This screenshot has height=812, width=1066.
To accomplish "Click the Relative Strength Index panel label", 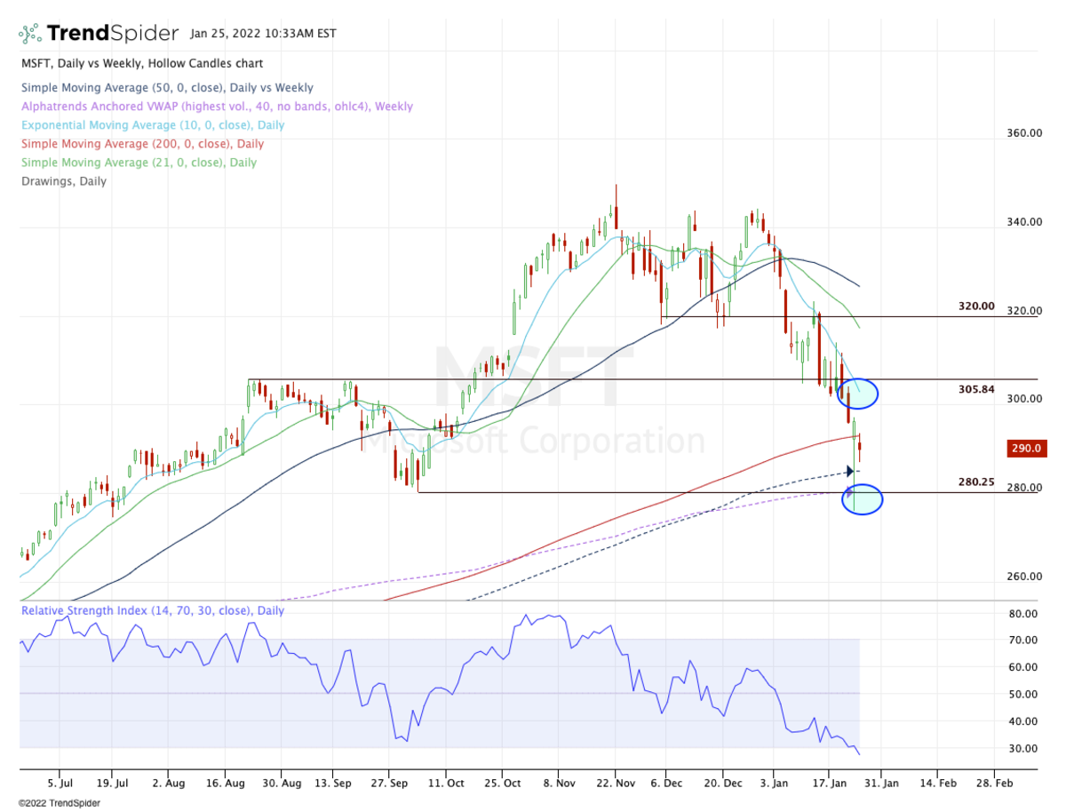I will click(153, 611).
